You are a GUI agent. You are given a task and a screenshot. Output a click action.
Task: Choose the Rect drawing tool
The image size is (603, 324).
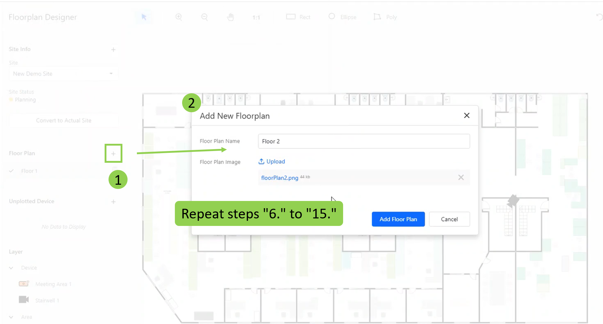tap(298, 17)
